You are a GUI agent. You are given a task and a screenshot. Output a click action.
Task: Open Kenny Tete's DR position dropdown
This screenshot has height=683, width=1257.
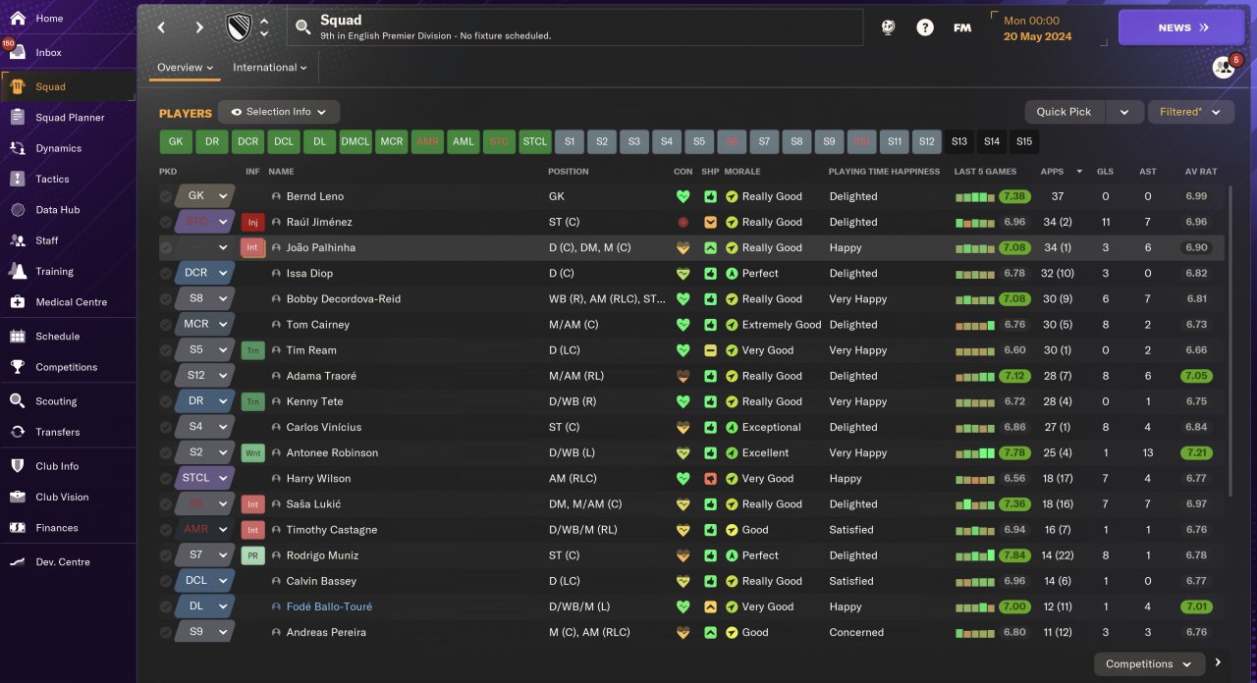[205, 401]
